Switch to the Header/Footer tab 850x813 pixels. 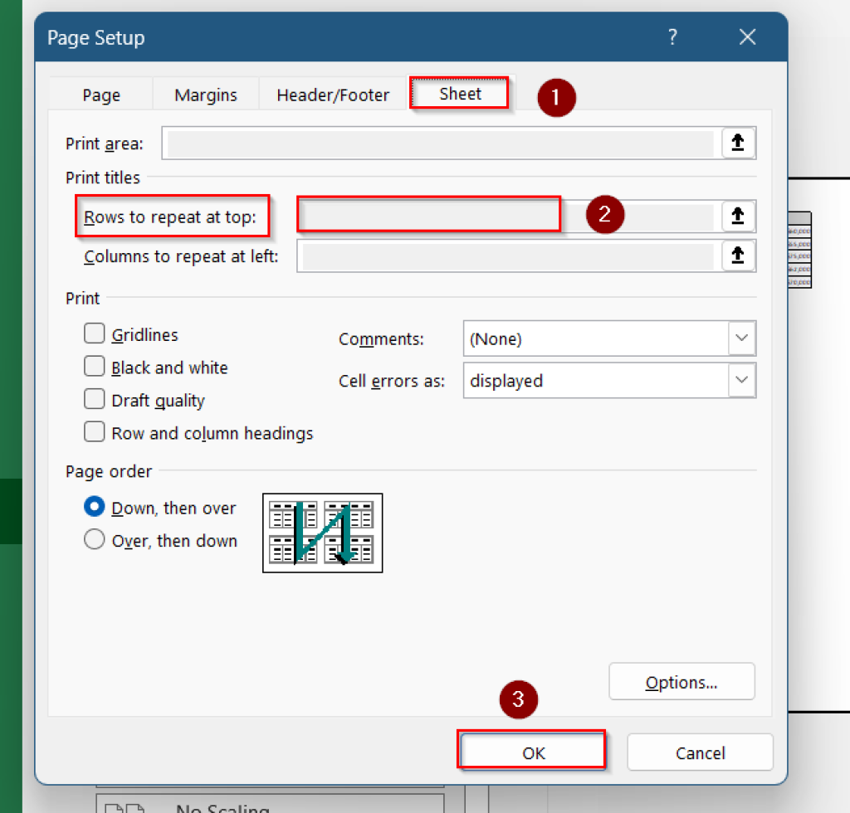[332, 94]
